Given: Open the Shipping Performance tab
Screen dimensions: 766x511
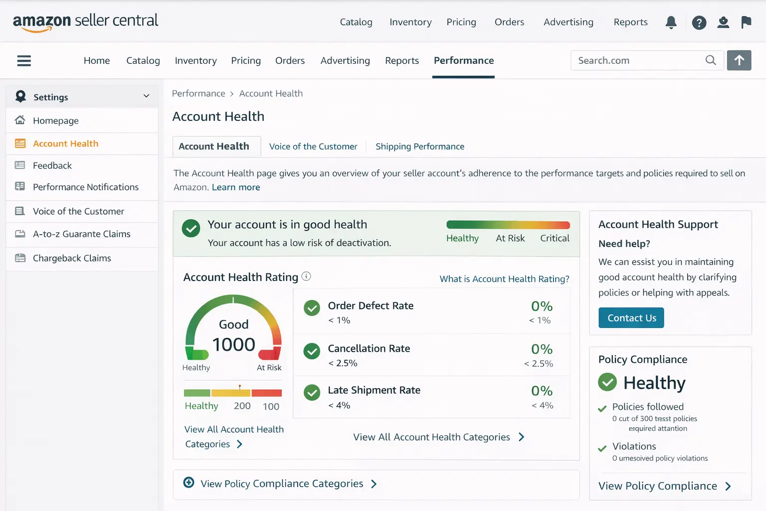Looking at the screenshot, I should [x=419, y=147].
